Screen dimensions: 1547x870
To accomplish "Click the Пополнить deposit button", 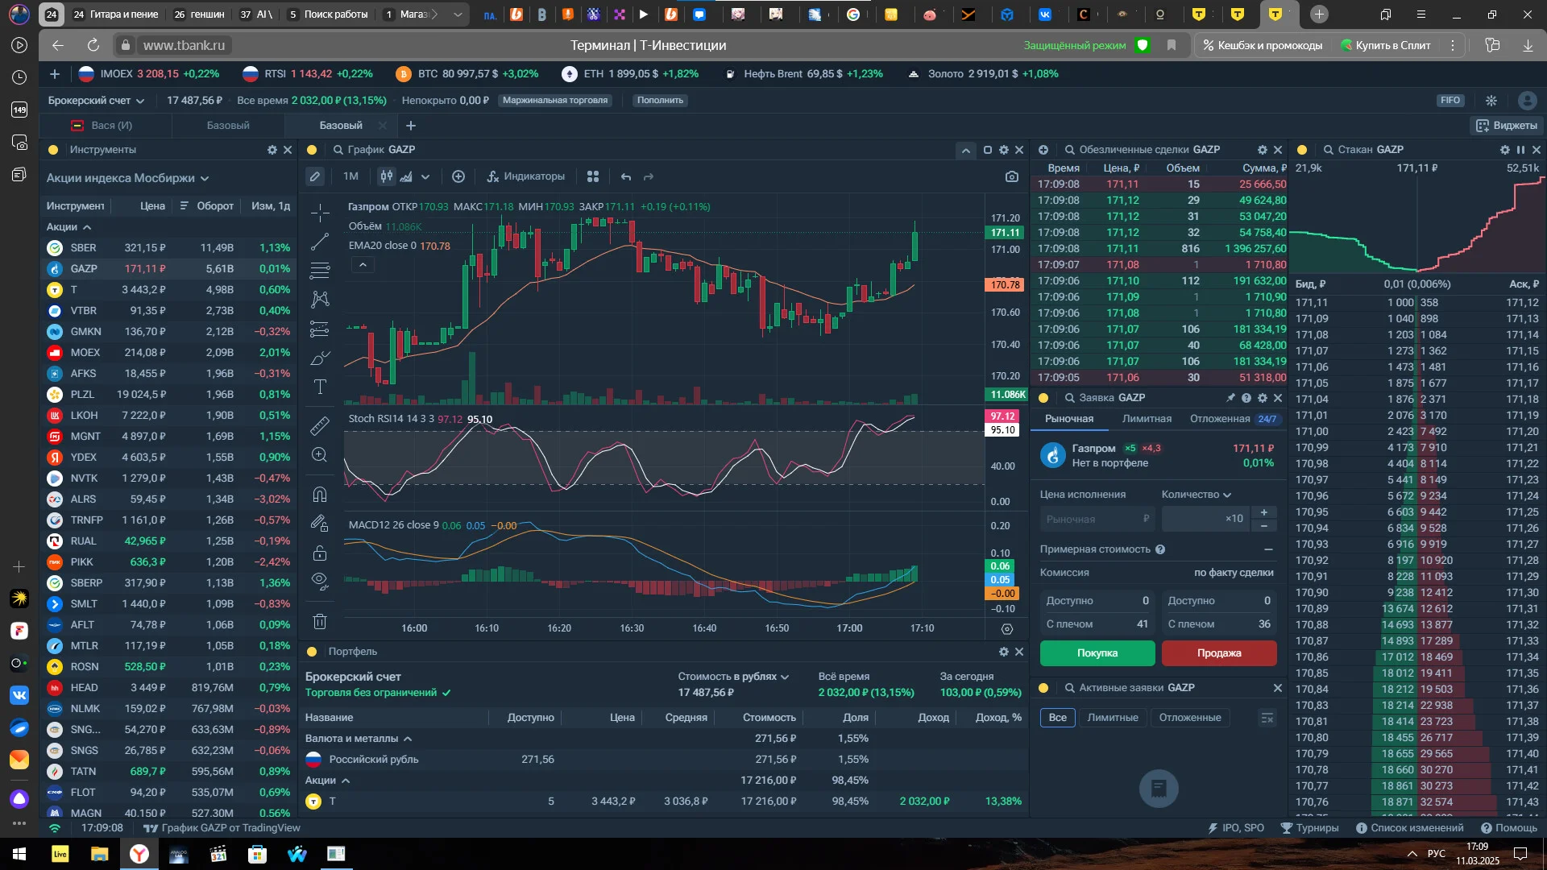I will pyautogui.click(x=660, y=101).
